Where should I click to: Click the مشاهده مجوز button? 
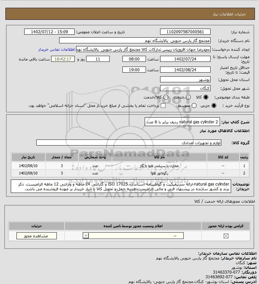36,236
